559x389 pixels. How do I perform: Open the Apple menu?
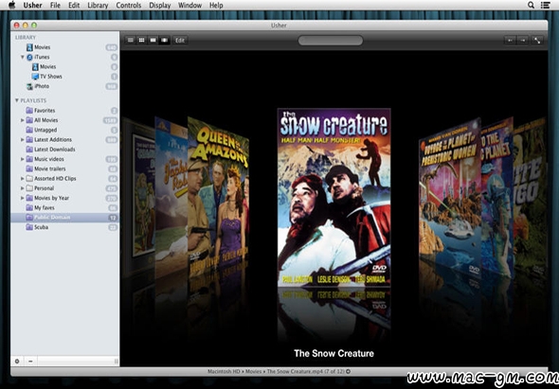pyautogui.click(x=11, y=5)
